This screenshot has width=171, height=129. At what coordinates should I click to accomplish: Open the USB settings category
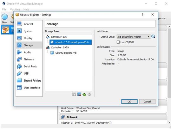(x=29, y=73)
